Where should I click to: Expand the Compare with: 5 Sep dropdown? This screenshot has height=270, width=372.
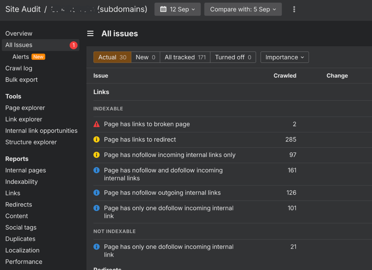pyautogui.click(x=243, y=9)
